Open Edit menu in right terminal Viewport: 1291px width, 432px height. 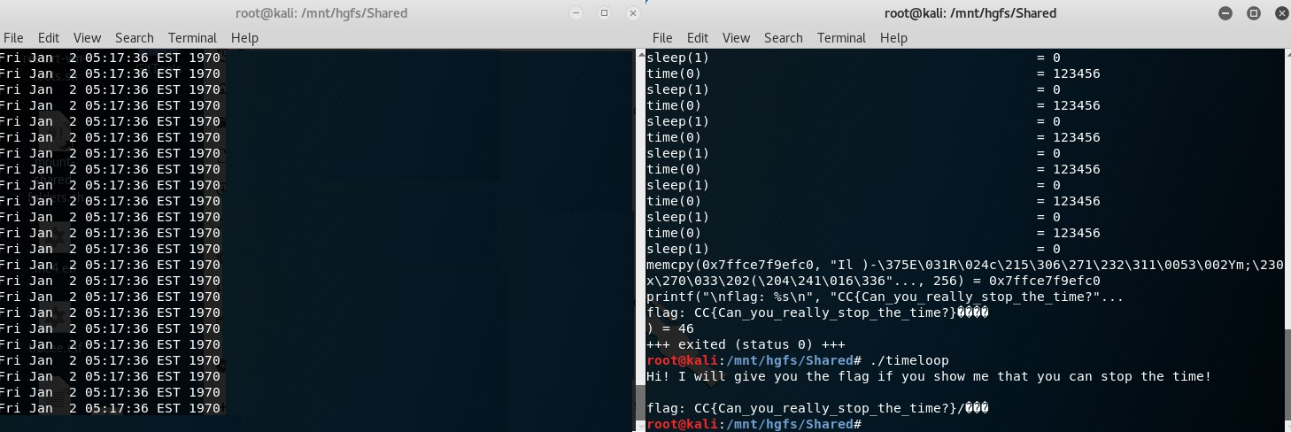(x=698, y=38)
